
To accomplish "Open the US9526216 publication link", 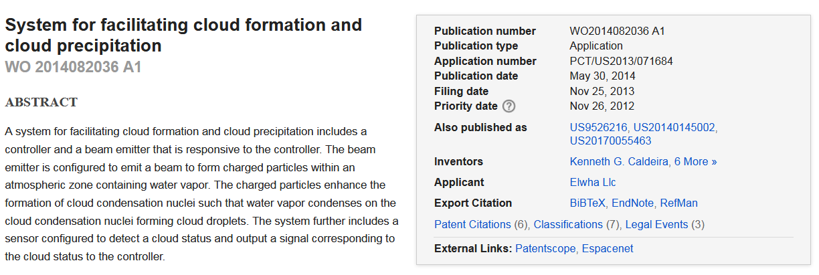I will [x=599, y=127].
